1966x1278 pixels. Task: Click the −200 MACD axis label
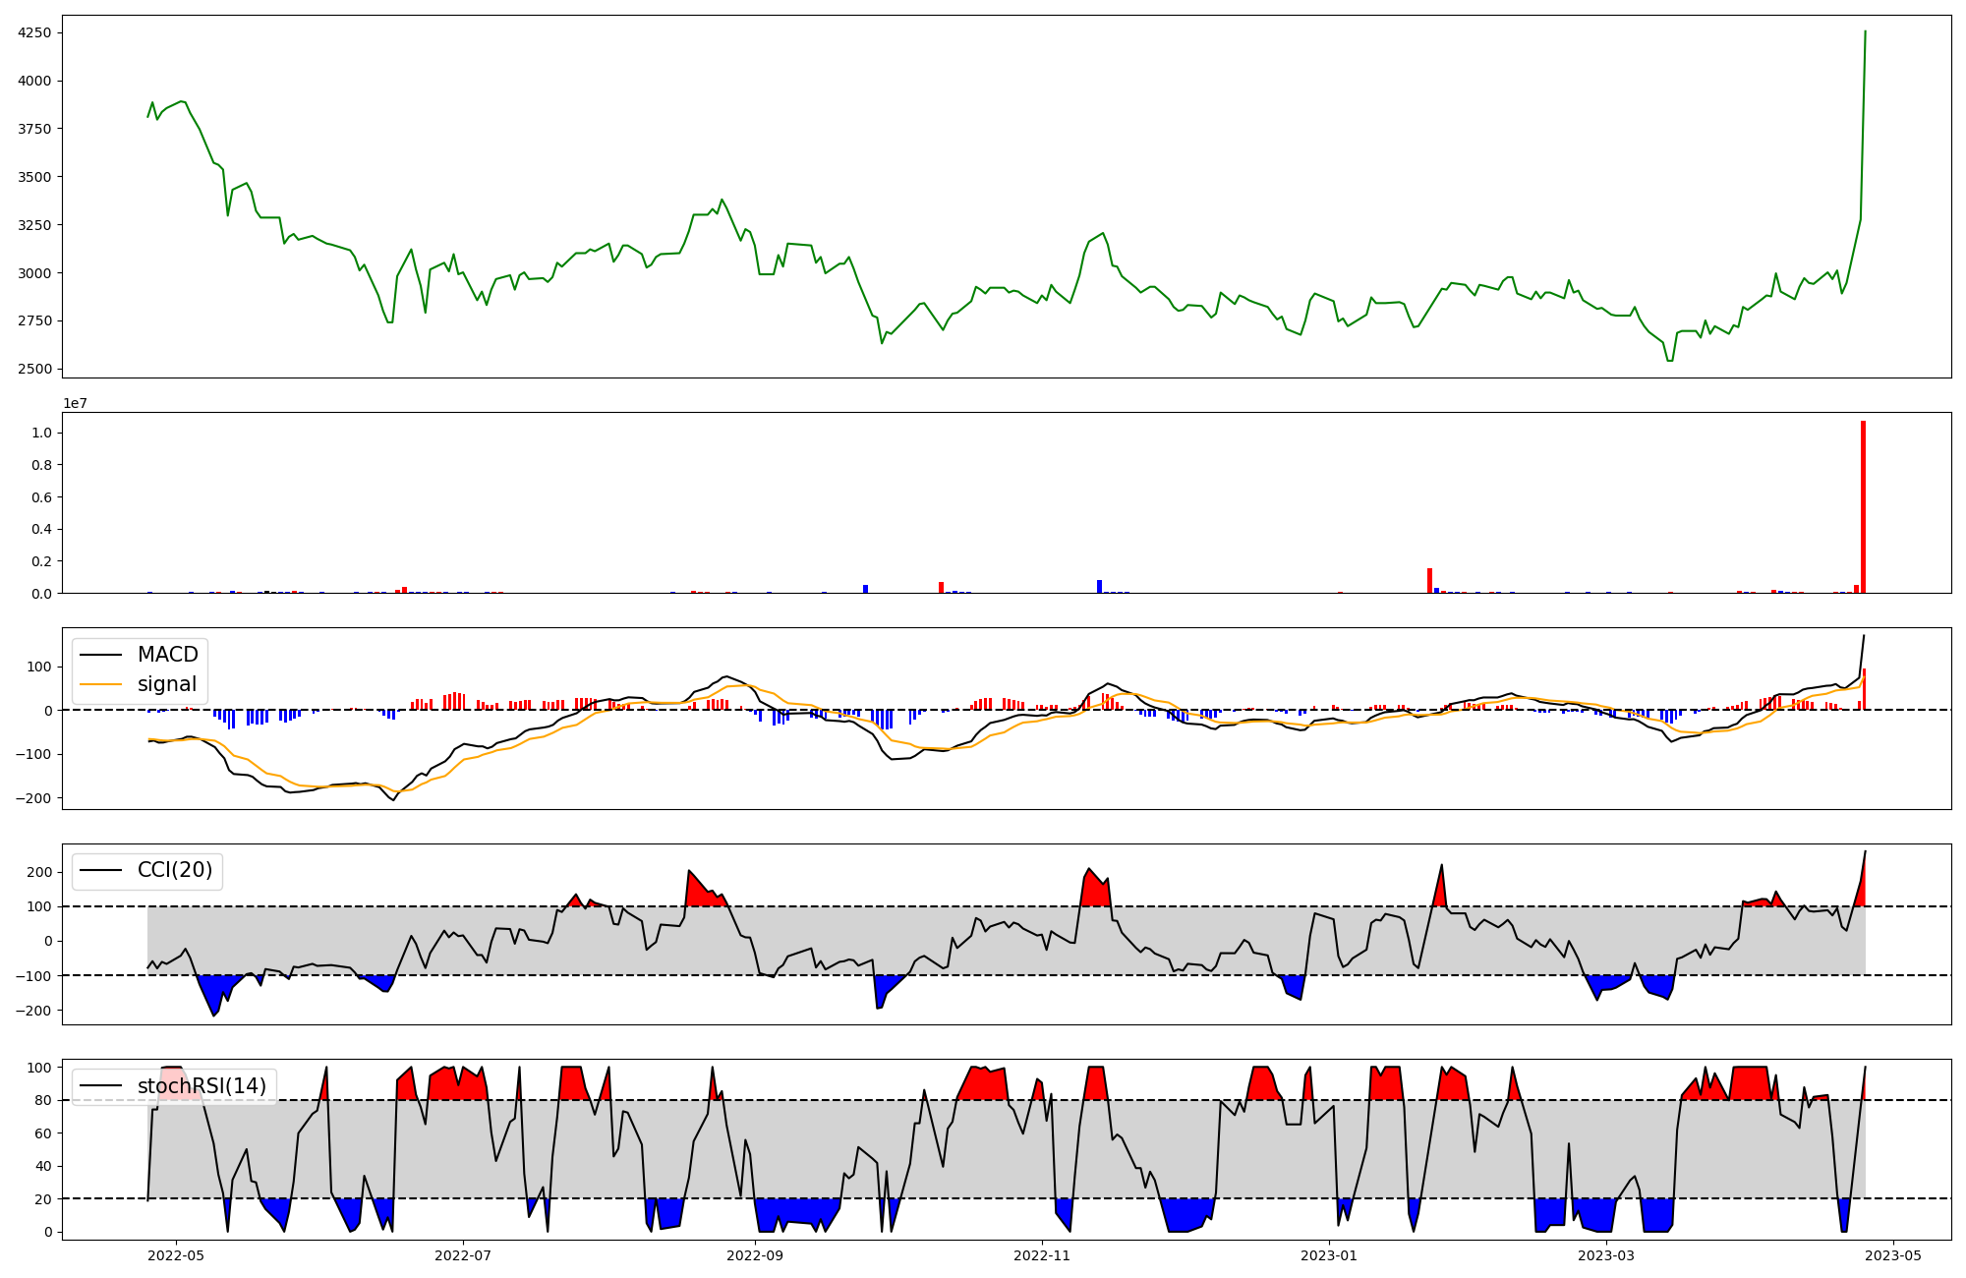coord(33,798)
